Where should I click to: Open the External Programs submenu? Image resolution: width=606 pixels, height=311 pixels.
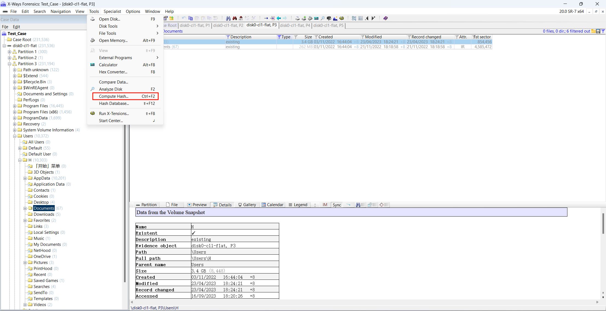tap(125, 57)
